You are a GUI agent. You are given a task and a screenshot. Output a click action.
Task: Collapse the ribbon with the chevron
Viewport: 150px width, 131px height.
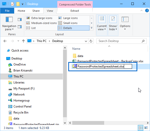142,10
